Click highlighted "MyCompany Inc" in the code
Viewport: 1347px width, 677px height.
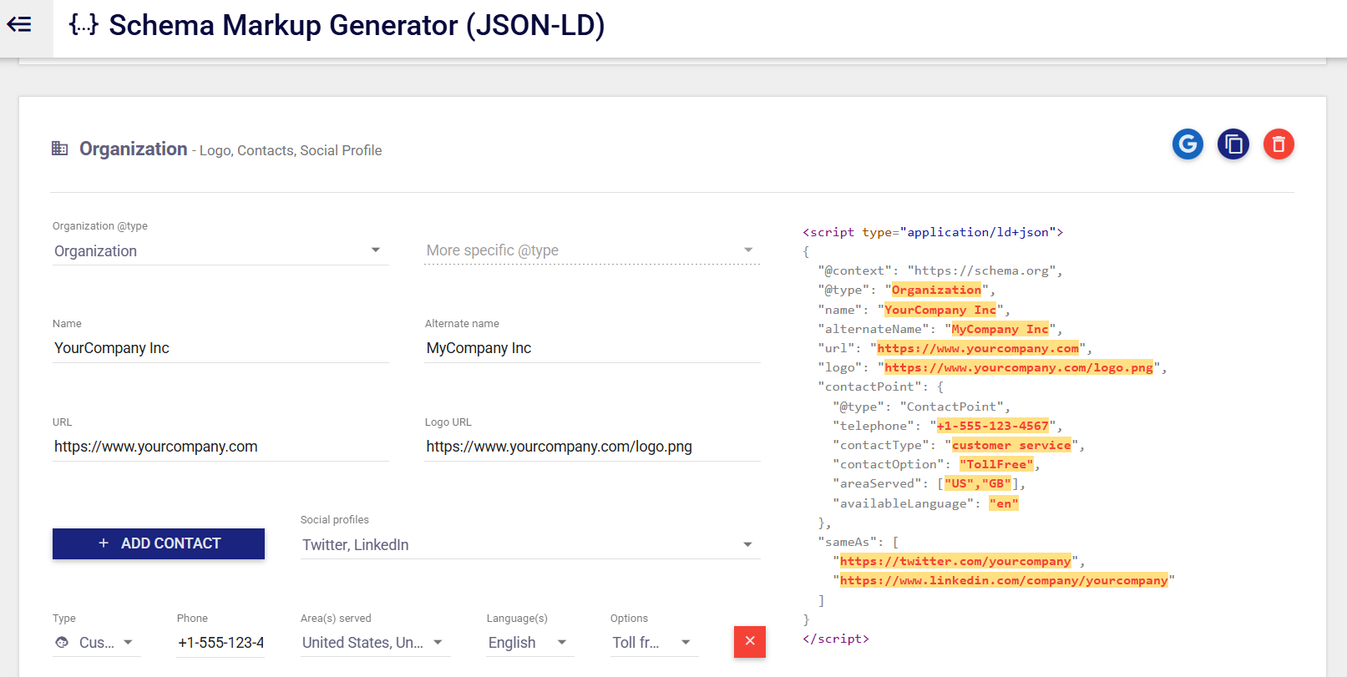click(1000, 329)
